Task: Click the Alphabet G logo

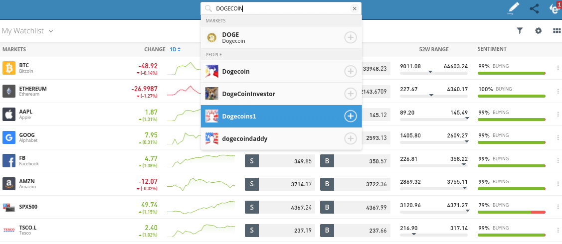Action: 9,137
